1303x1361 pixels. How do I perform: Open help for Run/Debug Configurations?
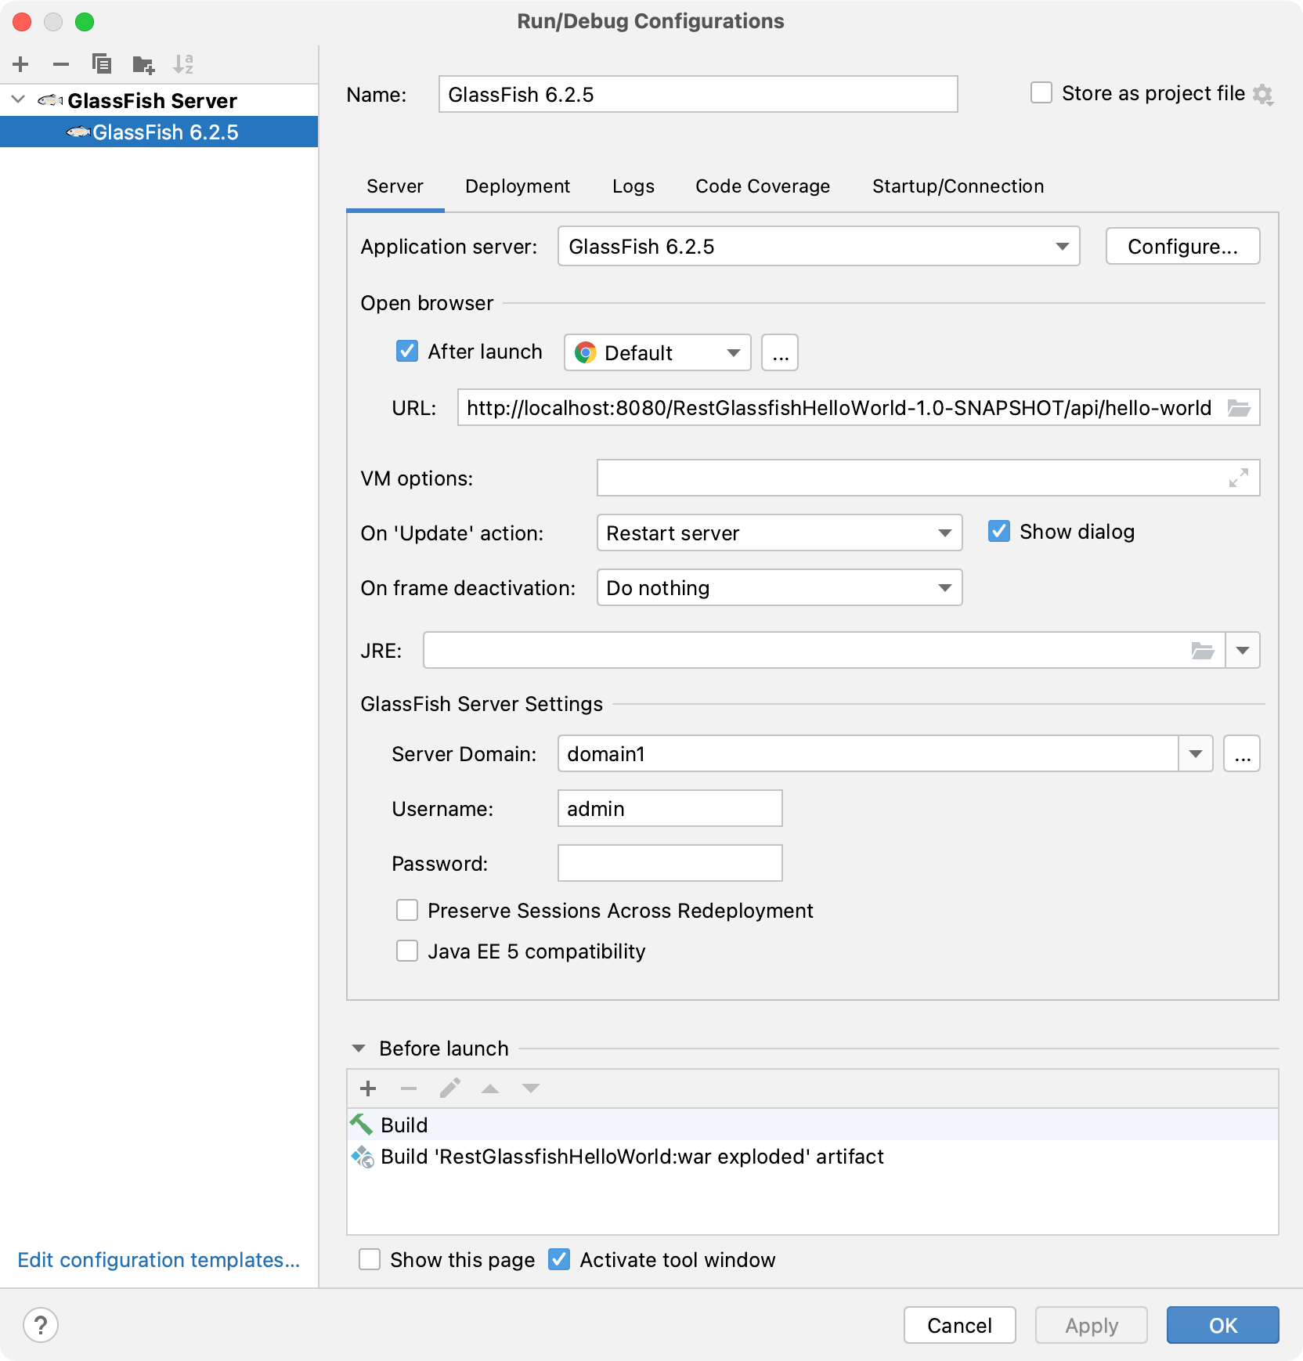pyautogui.click(x=41, y=1325)
